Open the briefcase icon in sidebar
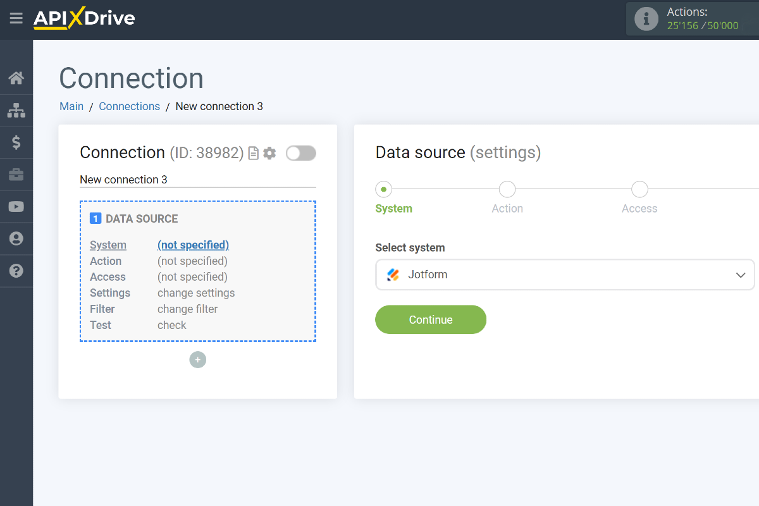 (x=16, y=175)
